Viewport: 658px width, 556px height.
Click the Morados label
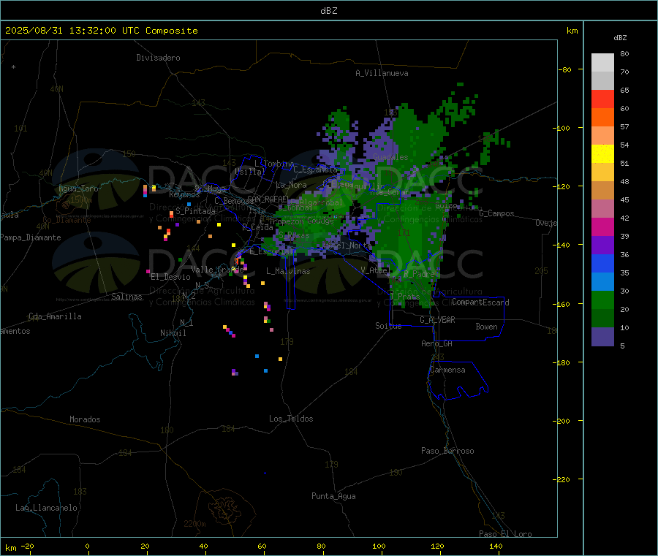[85, 419]
